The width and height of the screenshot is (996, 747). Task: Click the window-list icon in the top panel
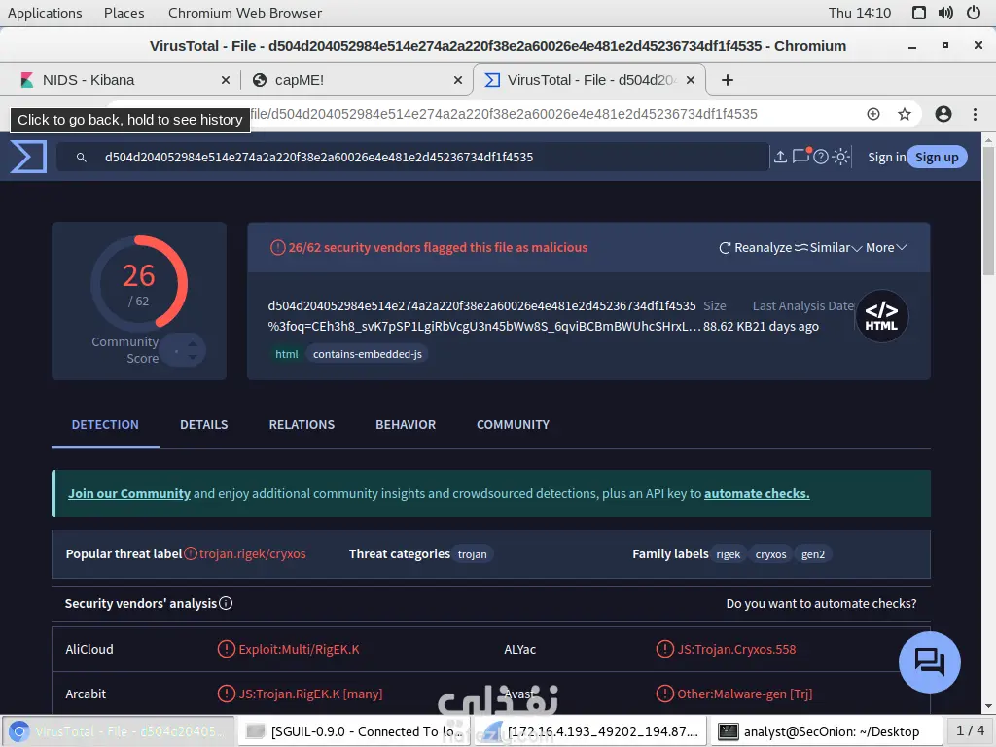point(918,13)
